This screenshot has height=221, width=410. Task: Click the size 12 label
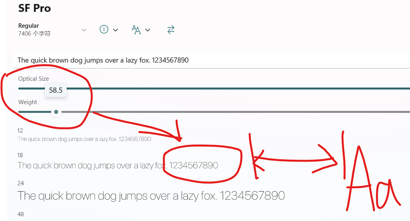coord(20,130)
